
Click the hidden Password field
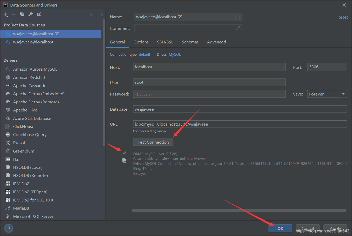(x=209, y=94)
